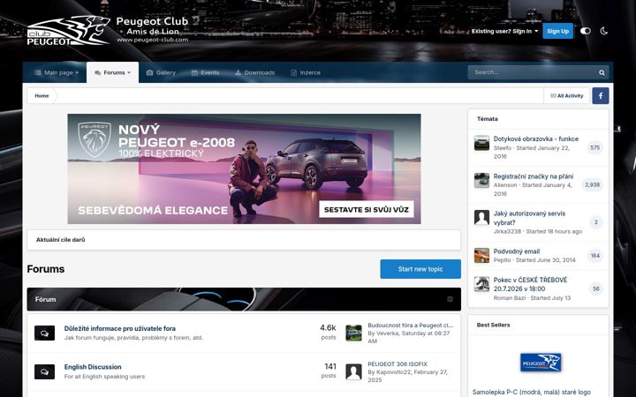Click Steefo's avatar in Témata
The height and width of the screenshot is (397, 636).
point(482,143)
